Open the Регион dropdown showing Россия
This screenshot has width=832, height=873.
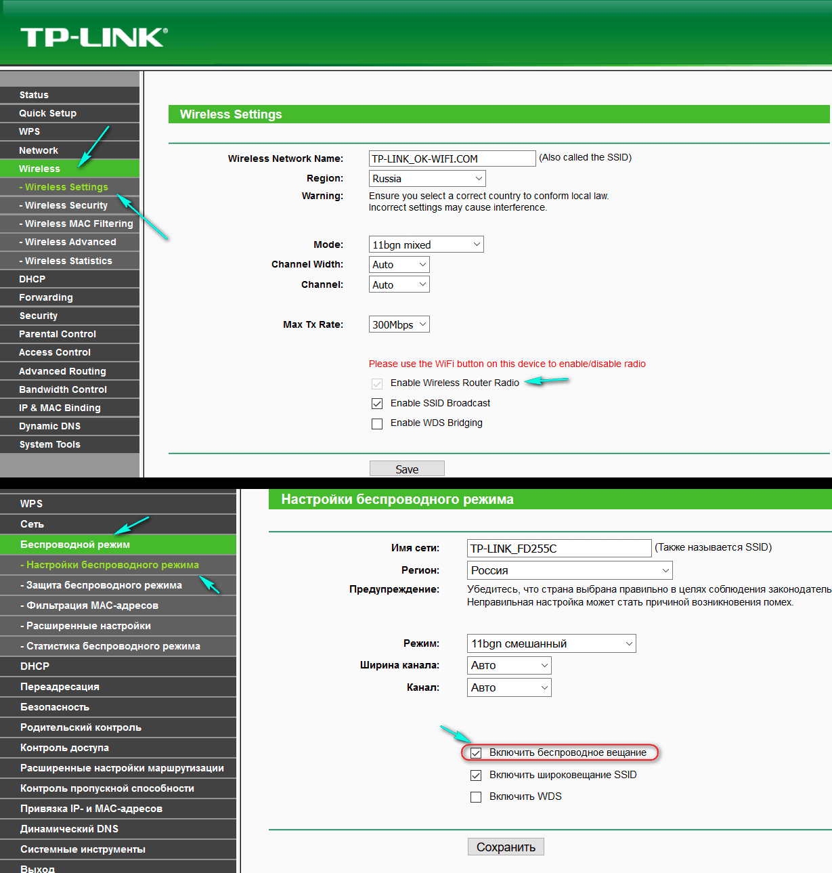click(570, 570)
